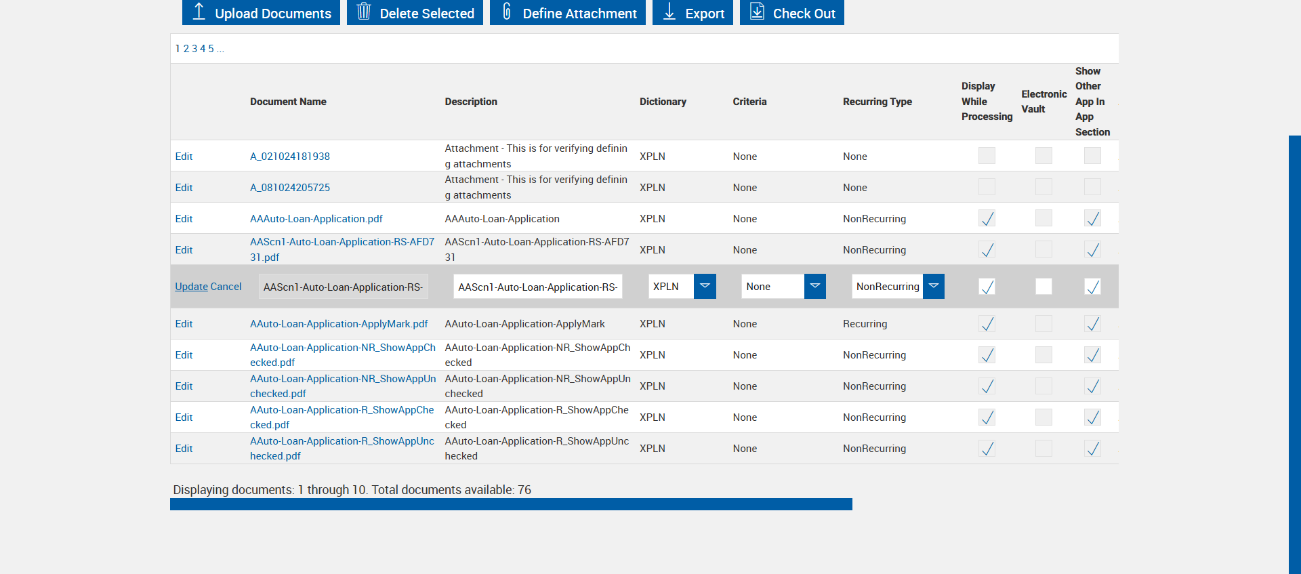Click the Description input field
This screenshot has height=574, width=1301.
(538, 287)
